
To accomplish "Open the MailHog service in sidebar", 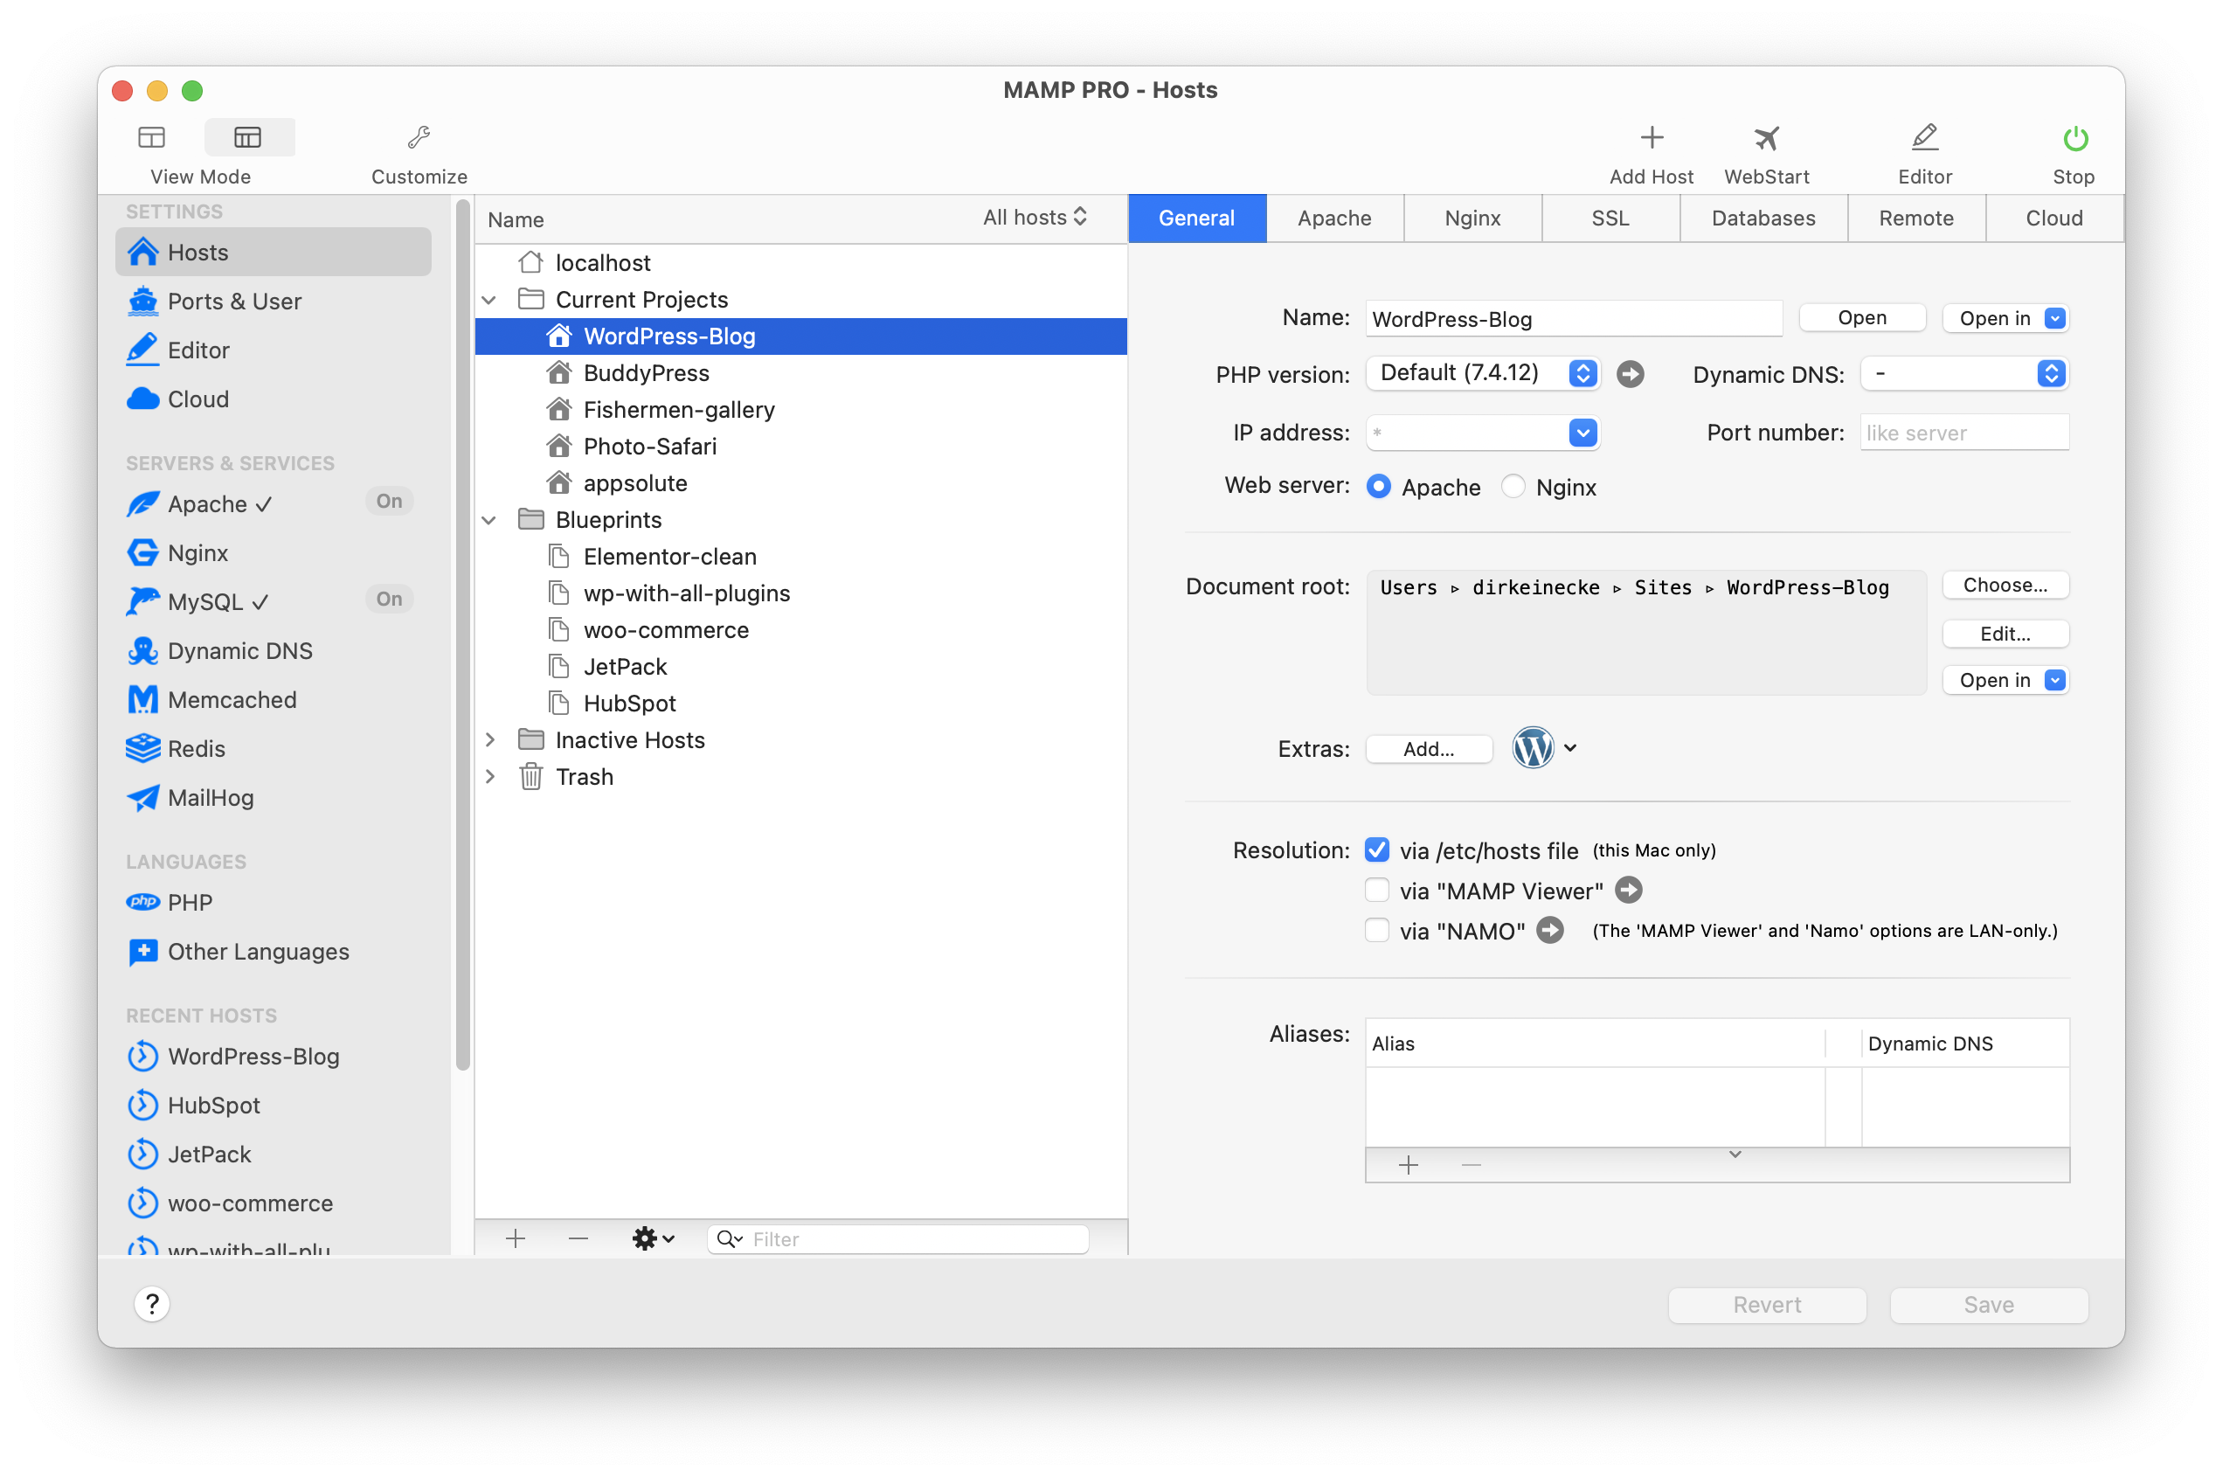I will 210,798.
